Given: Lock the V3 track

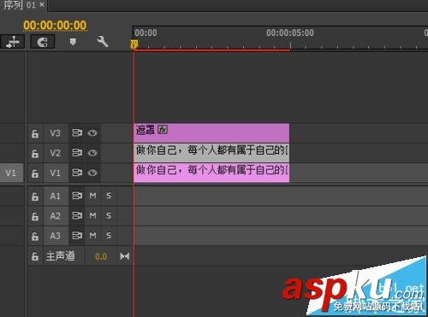Looking at the screenshot, I should point(35,133).
